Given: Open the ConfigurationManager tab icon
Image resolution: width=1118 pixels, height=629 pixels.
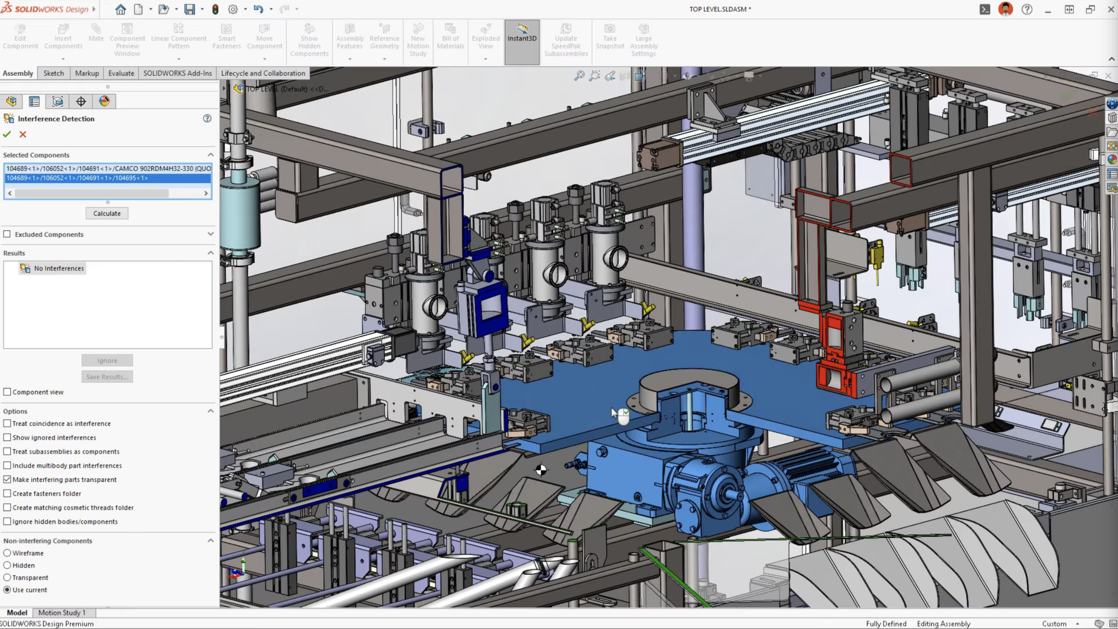Looking at the screenshot, I should 58,101.
